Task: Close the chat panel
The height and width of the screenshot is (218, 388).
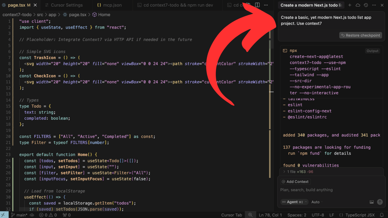Action: pyautogui.click(x=382, y=5)
